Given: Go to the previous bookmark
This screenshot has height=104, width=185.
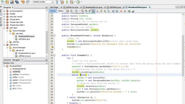Looking at the screenshot, I should pos(101,11).
